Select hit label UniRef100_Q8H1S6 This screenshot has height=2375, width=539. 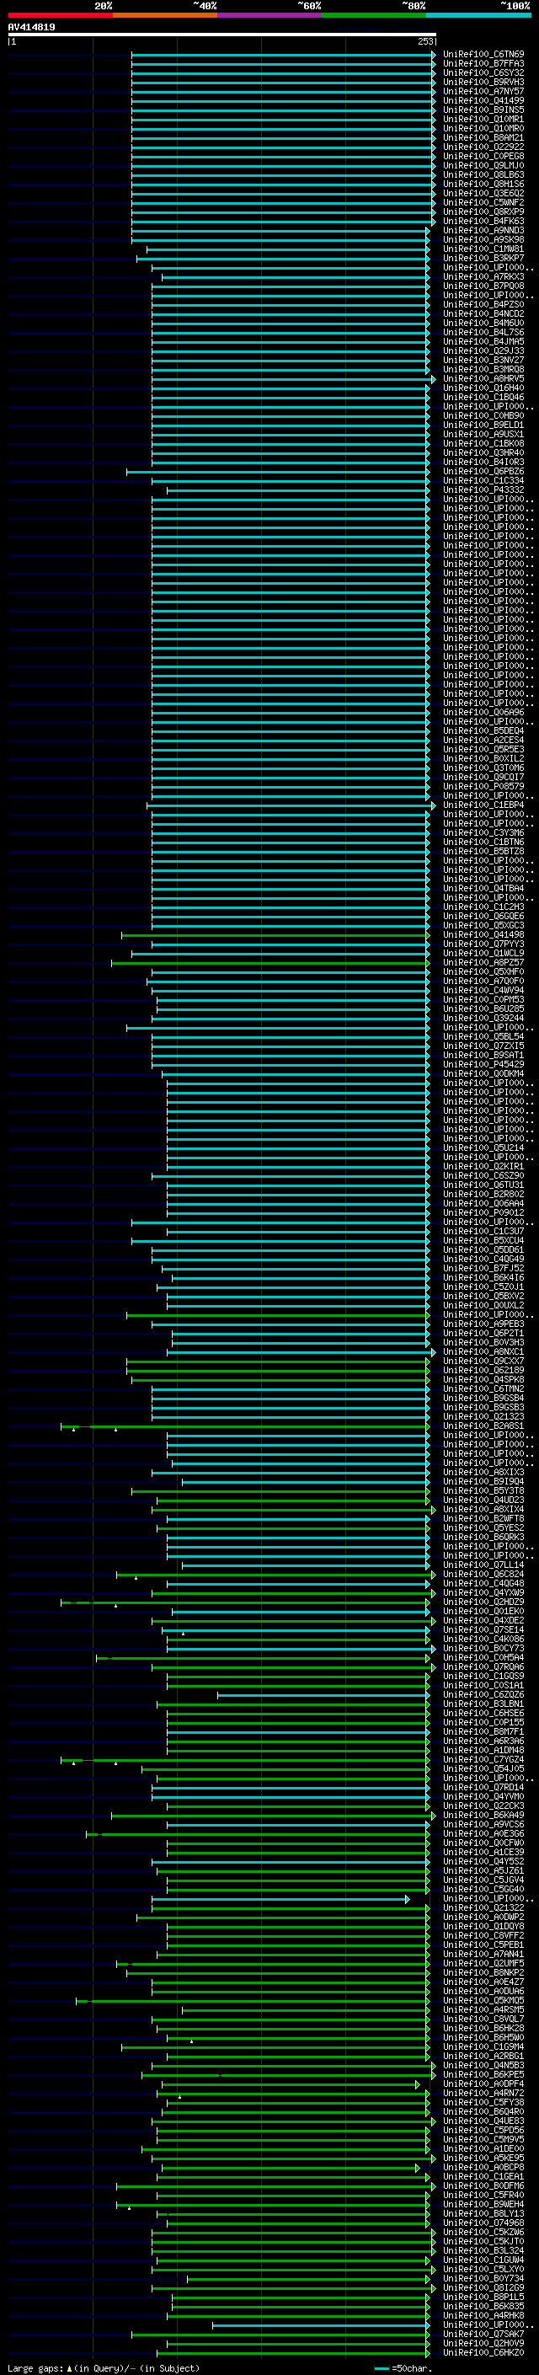tap(483, 184)
